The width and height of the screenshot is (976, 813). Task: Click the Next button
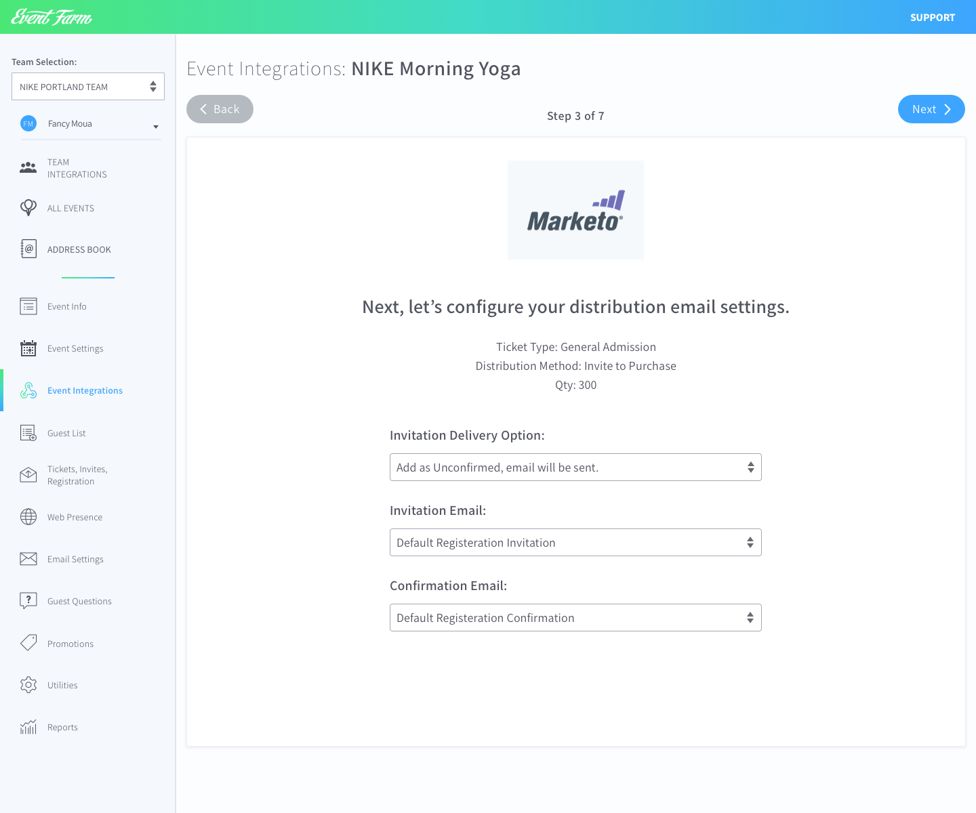click(x=931, y=109)
